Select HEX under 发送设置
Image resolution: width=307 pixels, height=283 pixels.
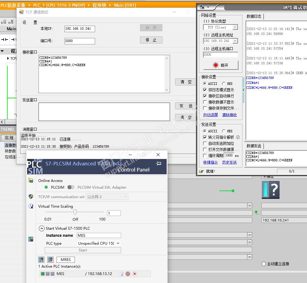click(x=224, y=131)
